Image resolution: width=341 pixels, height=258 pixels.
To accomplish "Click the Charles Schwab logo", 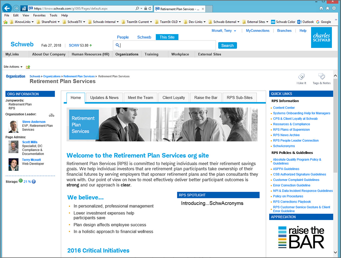I will [322, 37].
